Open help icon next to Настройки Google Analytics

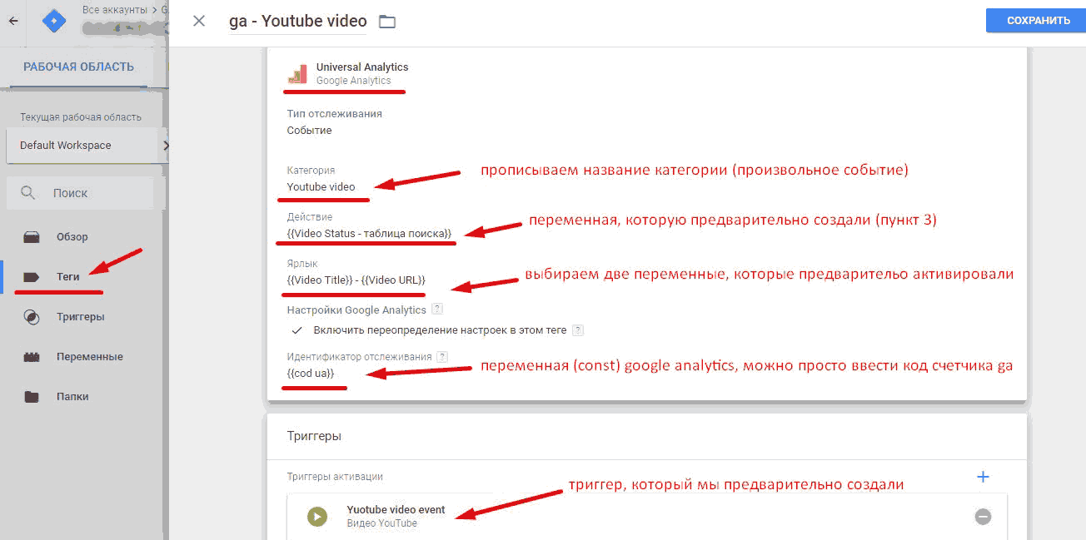[437, 310]
